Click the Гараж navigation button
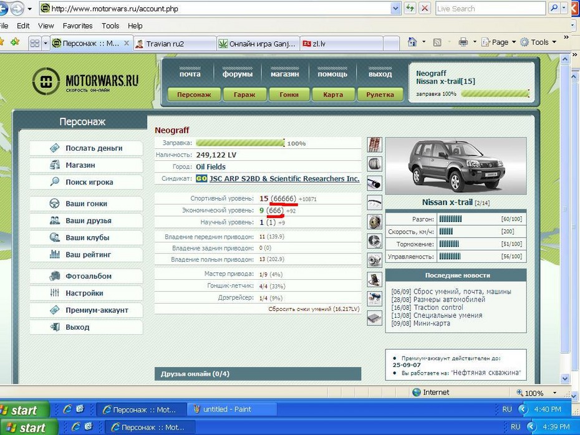This screenshot has height=435, width=580. (x=244, y=95)
